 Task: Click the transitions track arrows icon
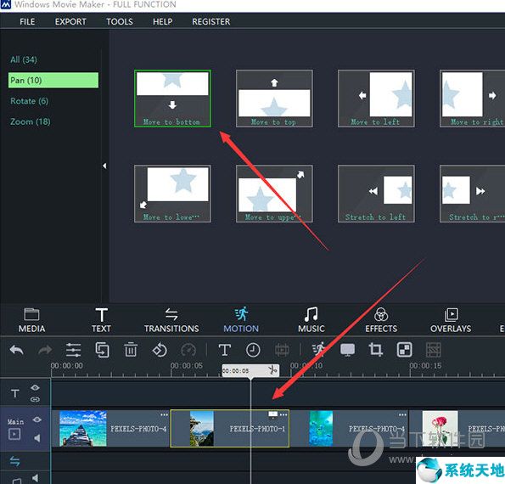14,461
